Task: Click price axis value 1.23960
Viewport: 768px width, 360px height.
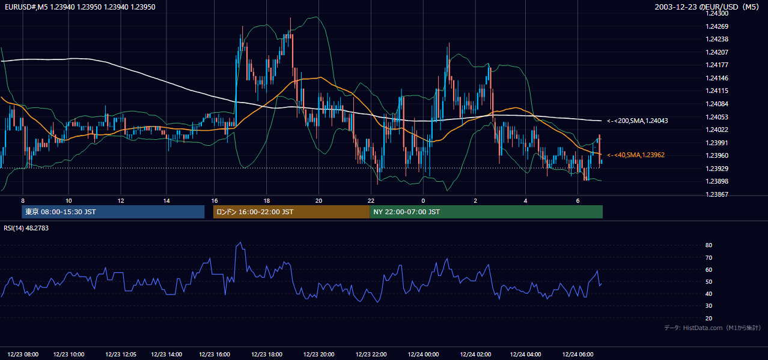Action: (716, 155)
